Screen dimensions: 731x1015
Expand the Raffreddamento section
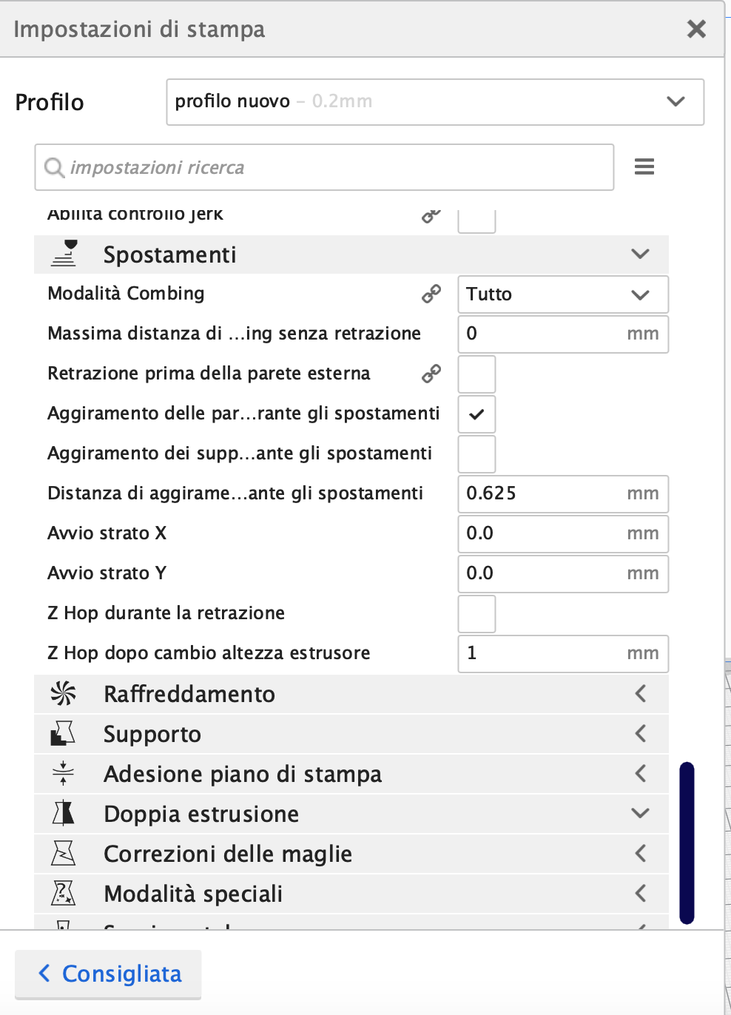point(640,694)
